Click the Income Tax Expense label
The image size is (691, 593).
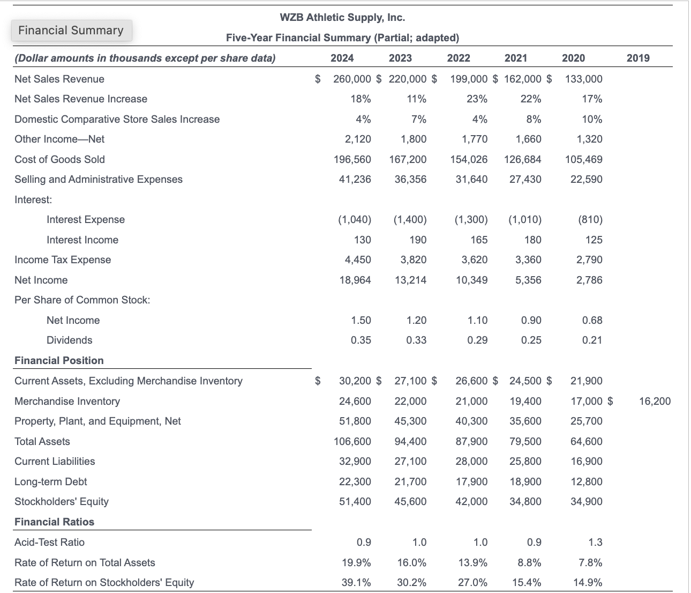pyautogui.click(x=63, y=260)
